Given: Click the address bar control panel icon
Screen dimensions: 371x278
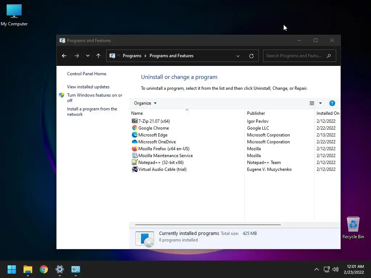Looking at the screenshot, I should click(x=112, y=56).
